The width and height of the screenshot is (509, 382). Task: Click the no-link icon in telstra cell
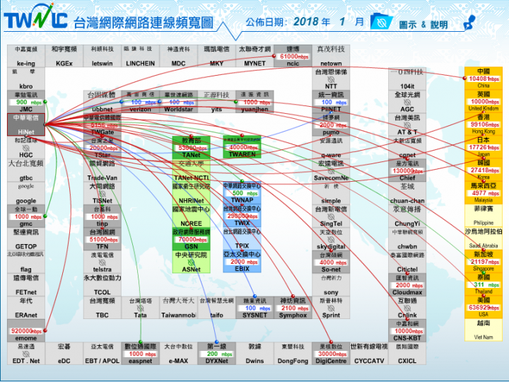click(x=102, y=262)
